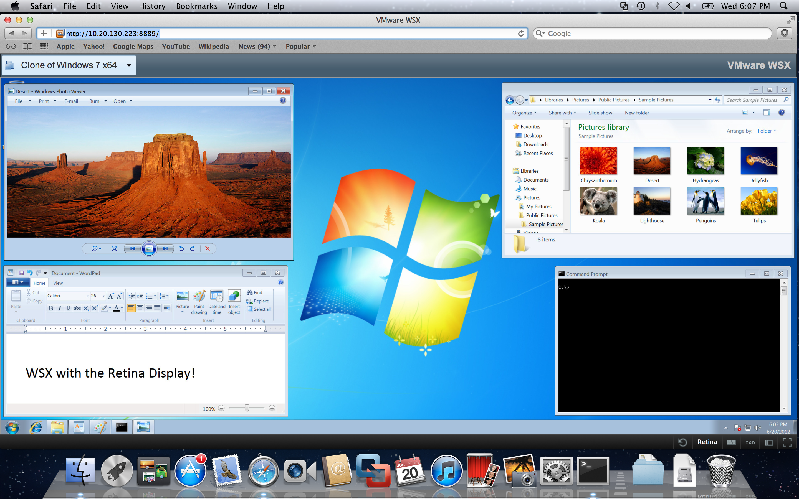Center text in WordPad paragraph group
The height and width of the screenshot is (499, 799).
point(140,308)
